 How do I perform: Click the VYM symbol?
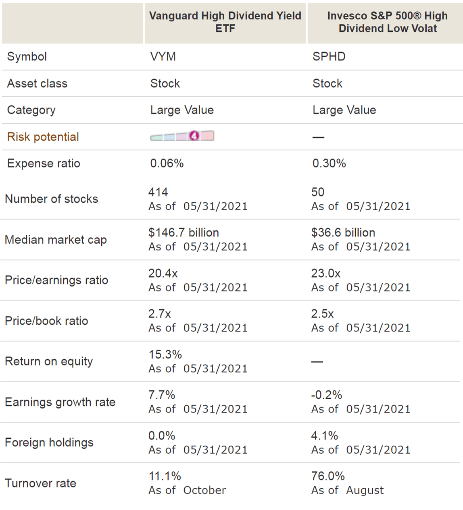(163, 56)
